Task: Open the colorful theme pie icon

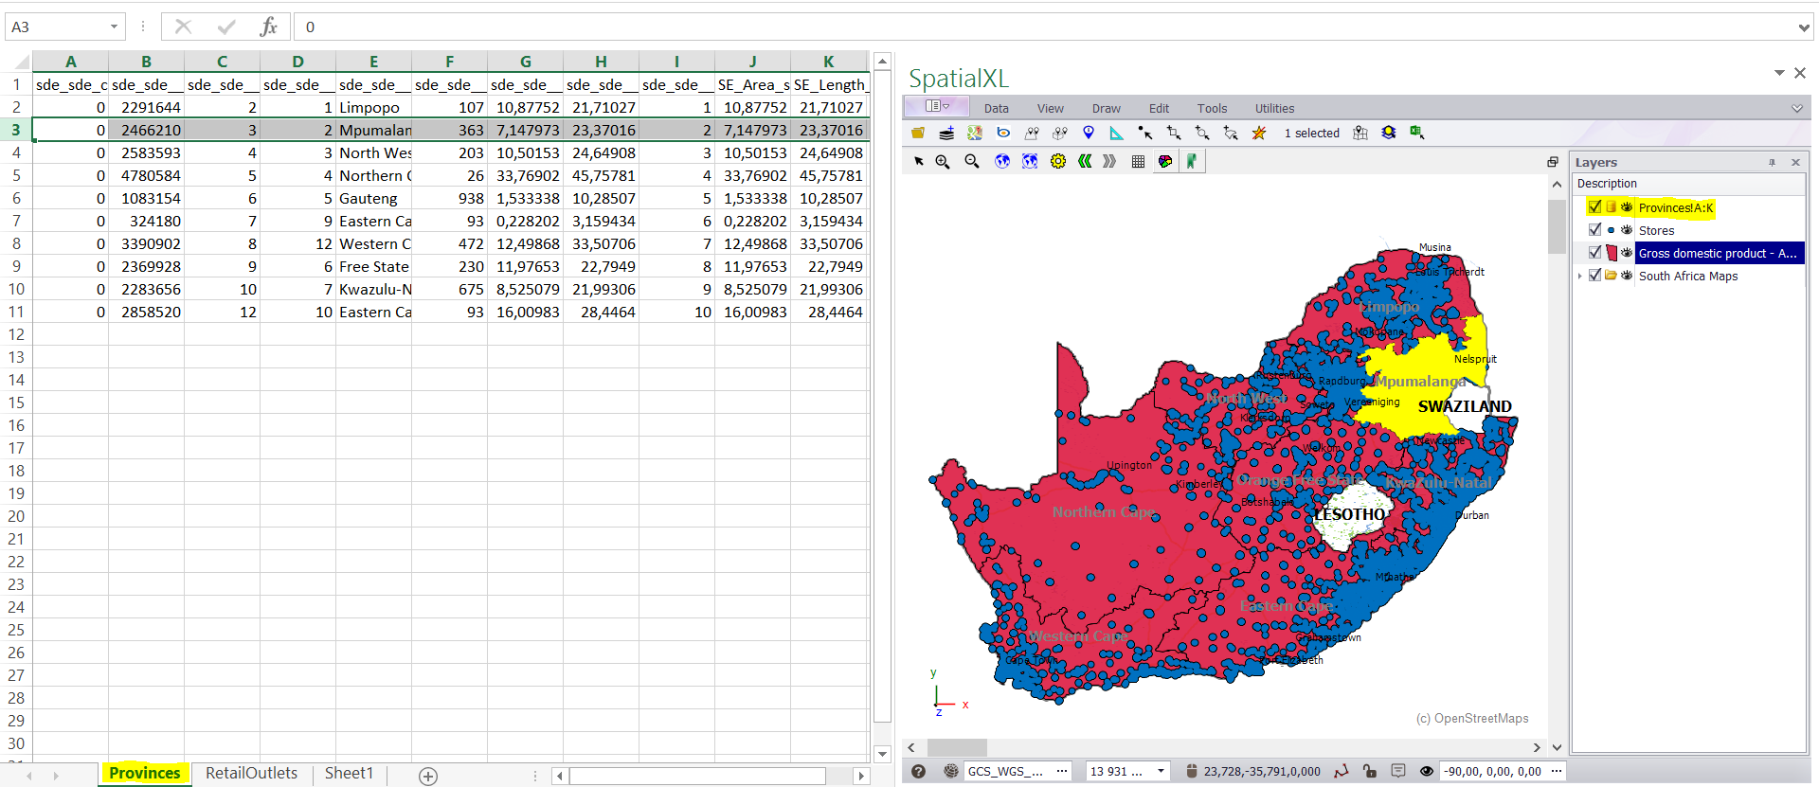Action: click(x=1165, y=162)
